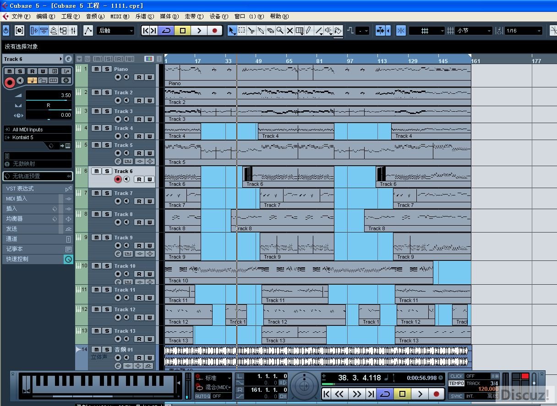Select the Range Selection tool

click(x=242, y=31)
